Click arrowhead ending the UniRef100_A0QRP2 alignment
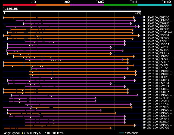The width and height of the screenshot is (174, 135). pos(123,51)
